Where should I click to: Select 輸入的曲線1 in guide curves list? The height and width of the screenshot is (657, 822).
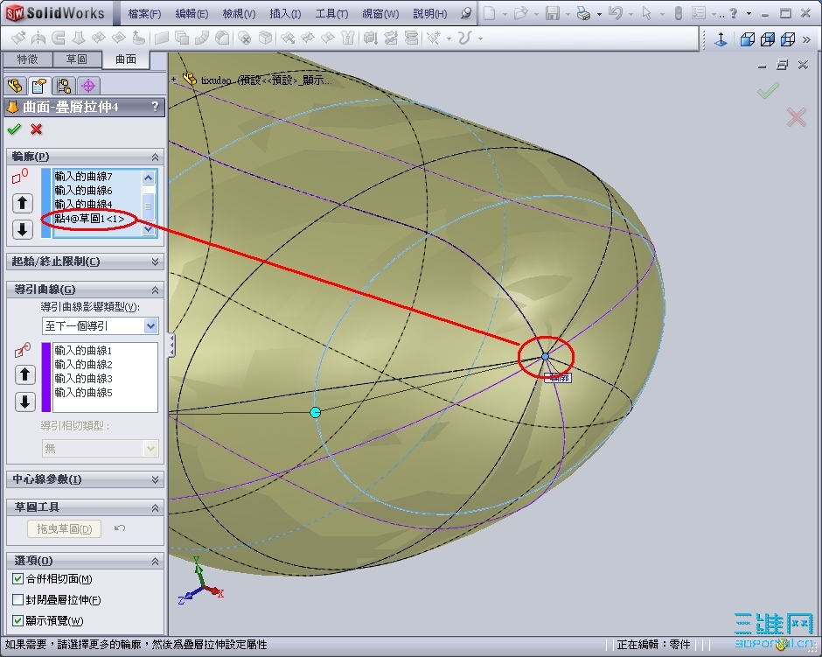pos(83,350)
